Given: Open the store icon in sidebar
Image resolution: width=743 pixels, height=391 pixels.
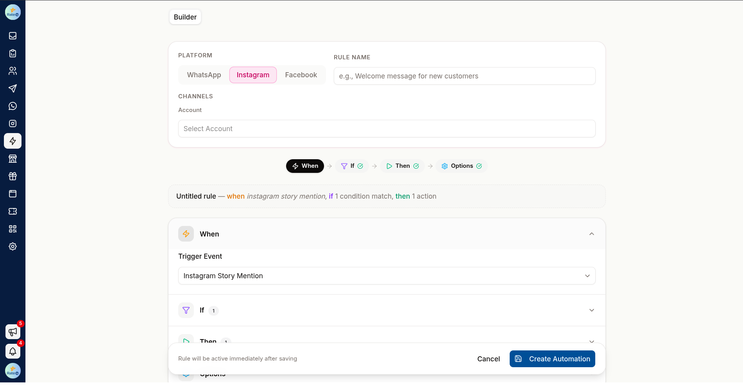Looking at the screenshot, I should pyautogui.click(x=13, y=158).
